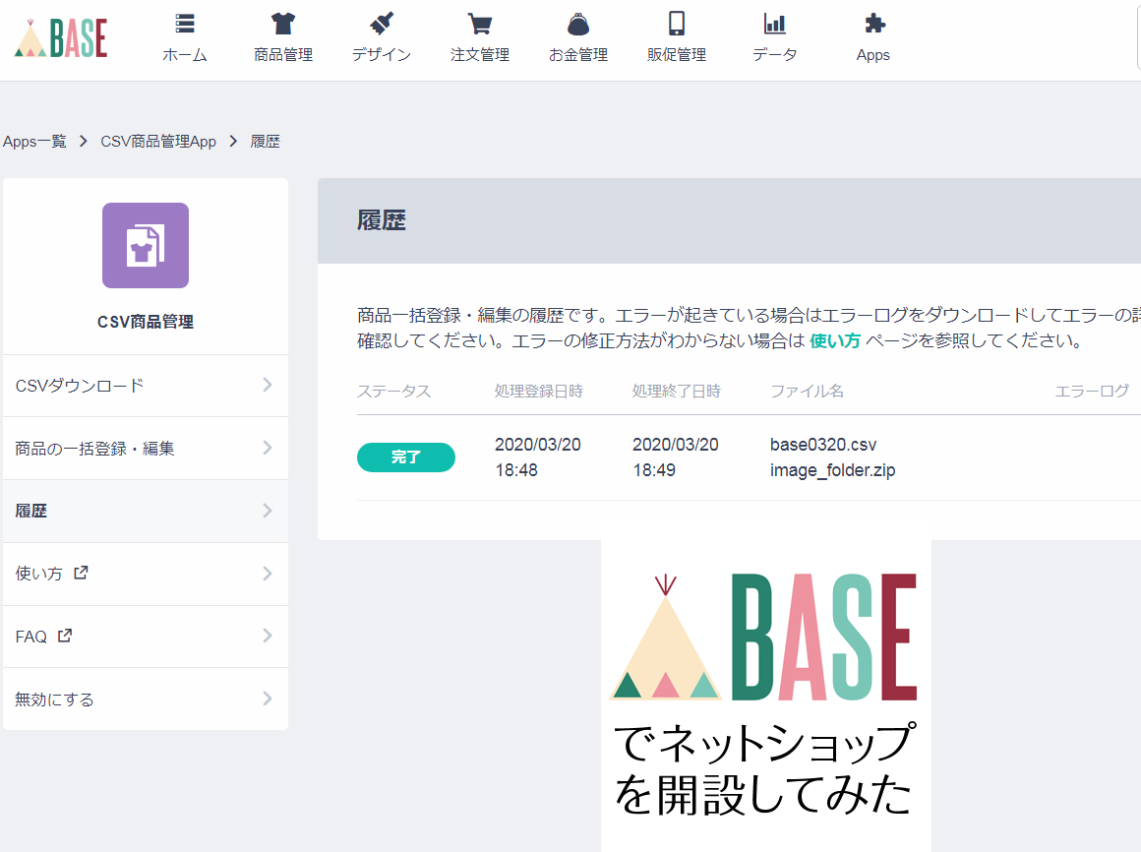Expand the CSVダウンロード chevron arrow
Screen dimensions: 1141x852
(267, 386)
